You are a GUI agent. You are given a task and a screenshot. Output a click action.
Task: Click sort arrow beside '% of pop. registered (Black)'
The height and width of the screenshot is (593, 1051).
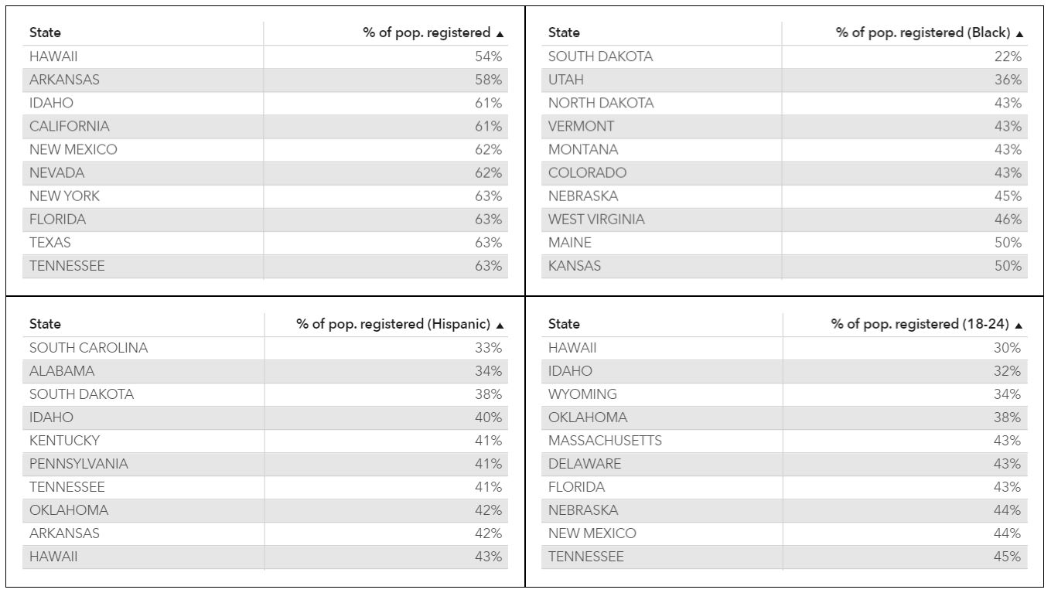pos(1019,34)
